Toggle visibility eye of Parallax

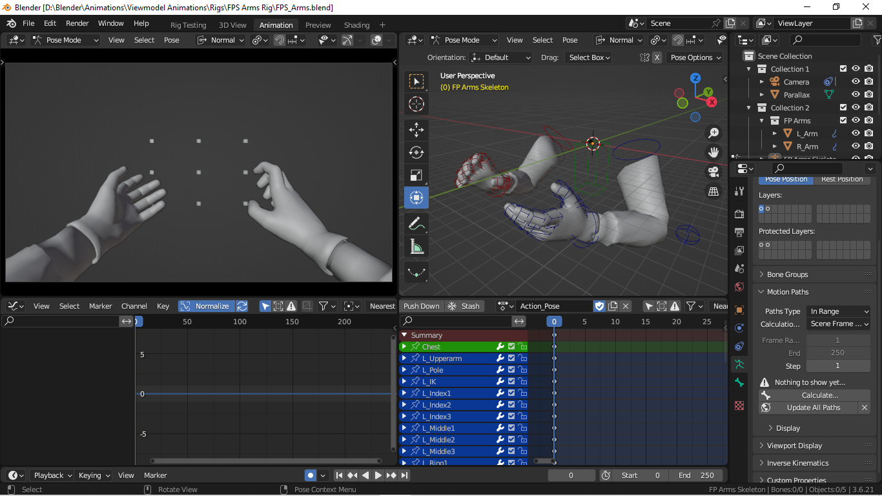pos(856,95)
